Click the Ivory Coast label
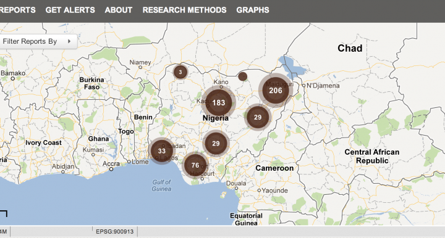Image resolution: width=445 pixels, height=238 pixels. tap(43, 142)
